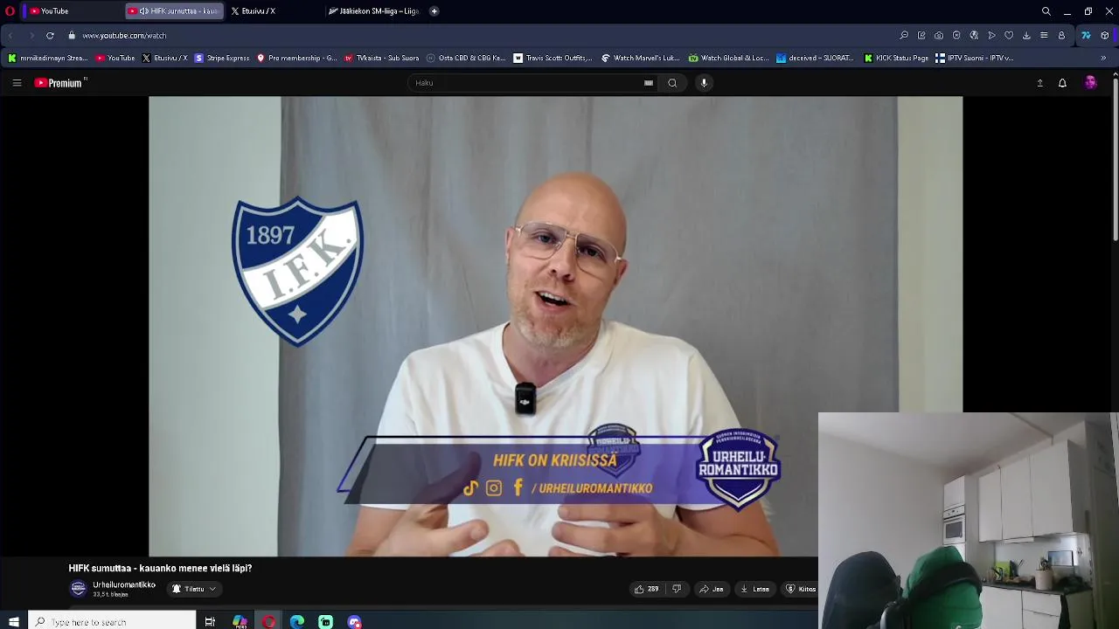Viewport: 1119px width, 629px height.
Task: Open the Etusivu / X bookmark
Action: tap(164, 59)
